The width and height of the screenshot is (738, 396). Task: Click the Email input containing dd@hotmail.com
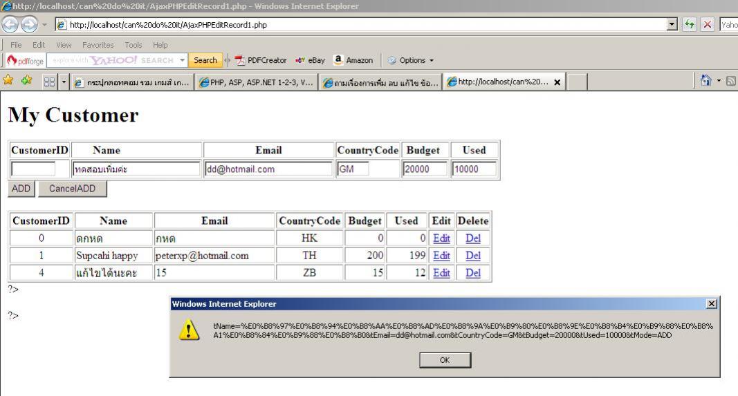[268, 169]
